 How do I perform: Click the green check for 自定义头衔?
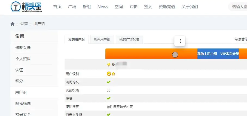coord(109,115)
